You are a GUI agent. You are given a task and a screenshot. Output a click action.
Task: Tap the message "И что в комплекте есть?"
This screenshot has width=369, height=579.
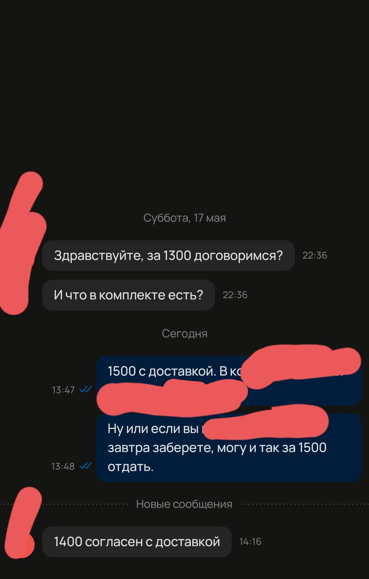pos(128,295)
